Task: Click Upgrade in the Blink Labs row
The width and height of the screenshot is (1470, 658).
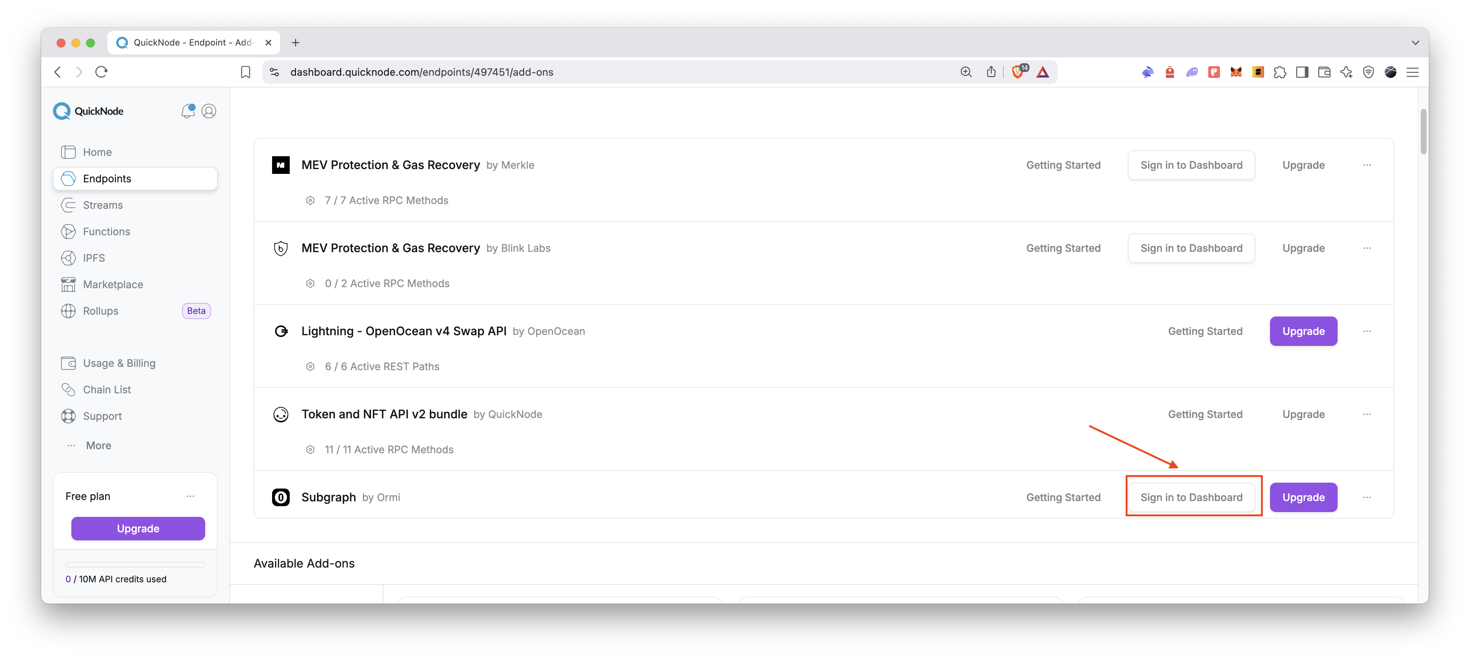Action: tap(1303, 248)
